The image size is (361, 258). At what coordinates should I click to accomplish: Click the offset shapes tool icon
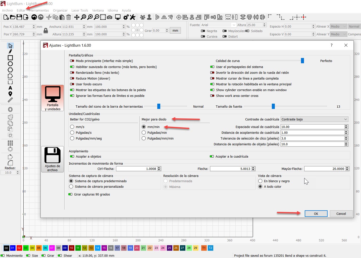[10, 109]
